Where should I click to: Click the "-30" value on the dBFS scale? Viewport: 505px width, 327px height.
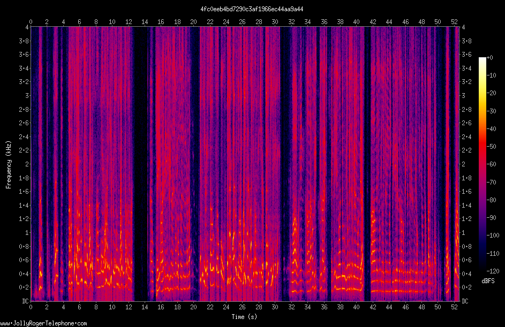491,111
